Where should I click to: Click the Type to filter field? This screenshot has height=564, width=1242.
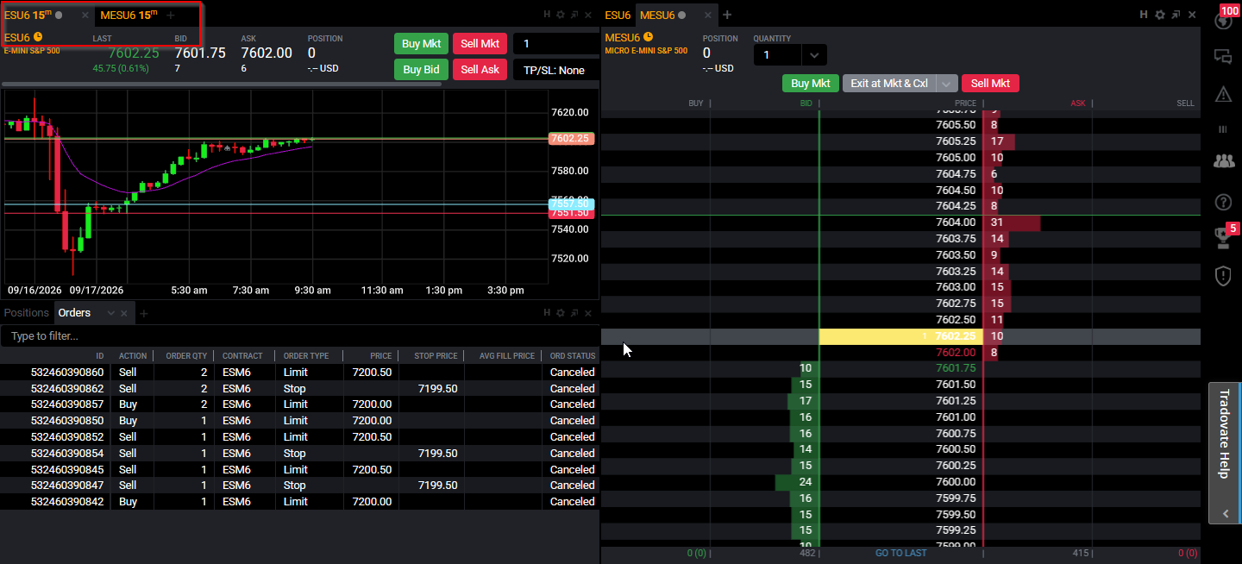[299, 335]
